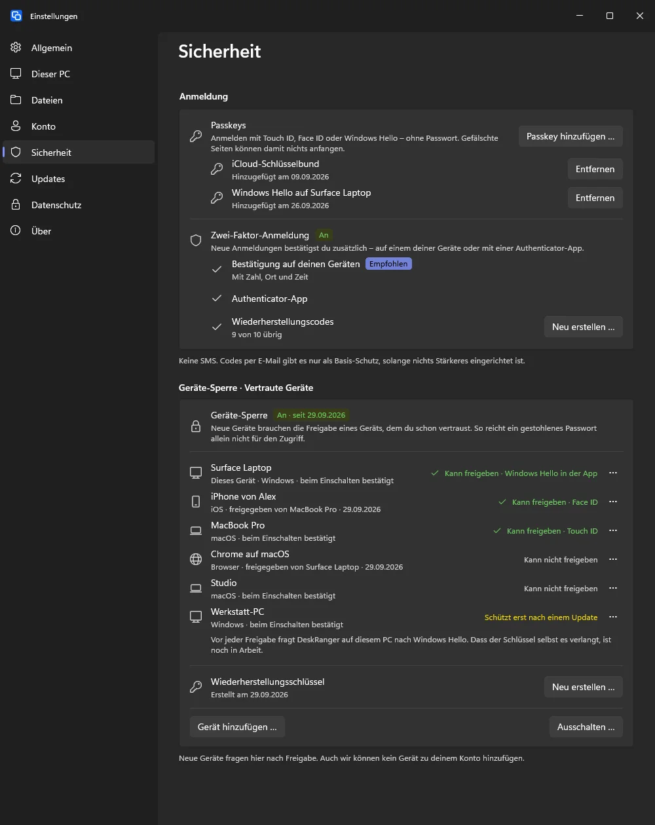The image size is (655, 825).
Task: Click 'Schützt erst nach einem Update' status text
Action: pyautogui.click(x=541, y=617)
